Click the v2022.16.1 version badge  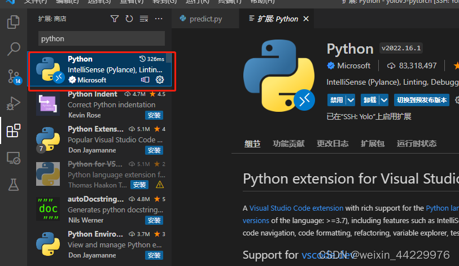coord(401,48)
